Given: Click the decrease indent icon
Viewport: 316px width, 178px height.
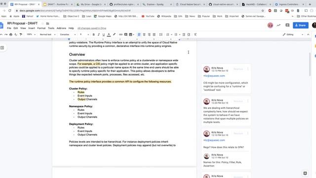Looking at the screenshot, I should (184, 35).
